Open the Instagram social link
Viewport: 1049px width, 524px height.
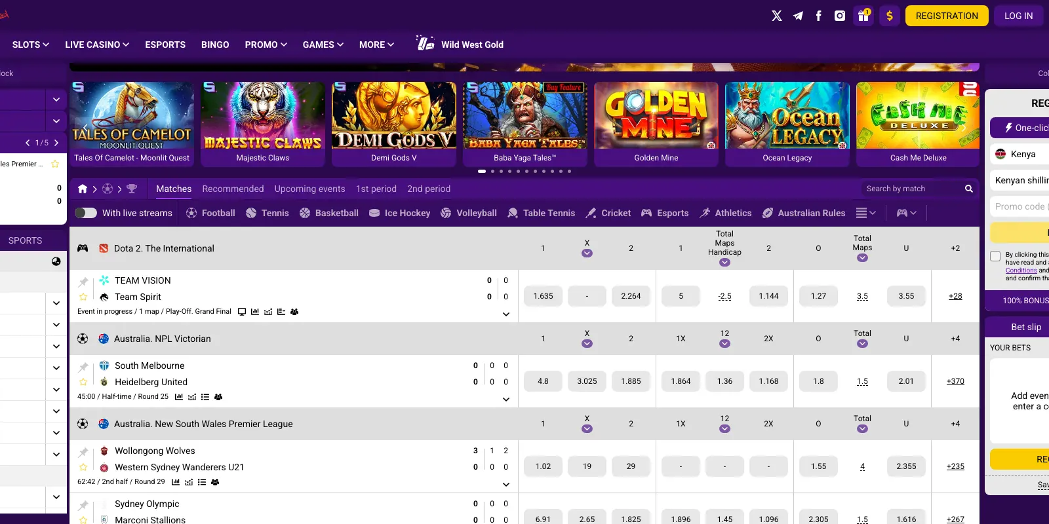pos(840,16)
